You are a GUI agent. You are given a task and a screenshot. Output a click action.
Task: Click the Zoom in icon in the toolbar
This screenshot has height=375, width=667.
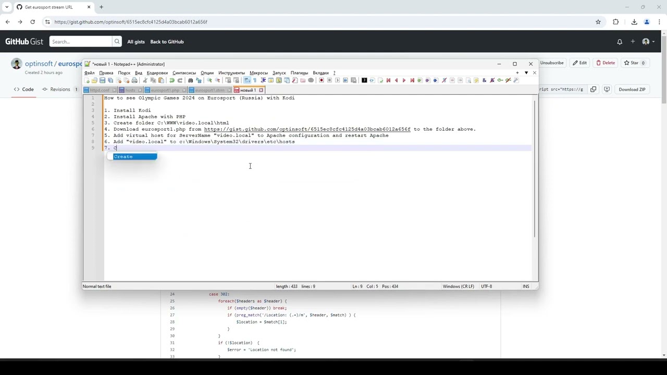pyautogui.click(x=209, y=81)
